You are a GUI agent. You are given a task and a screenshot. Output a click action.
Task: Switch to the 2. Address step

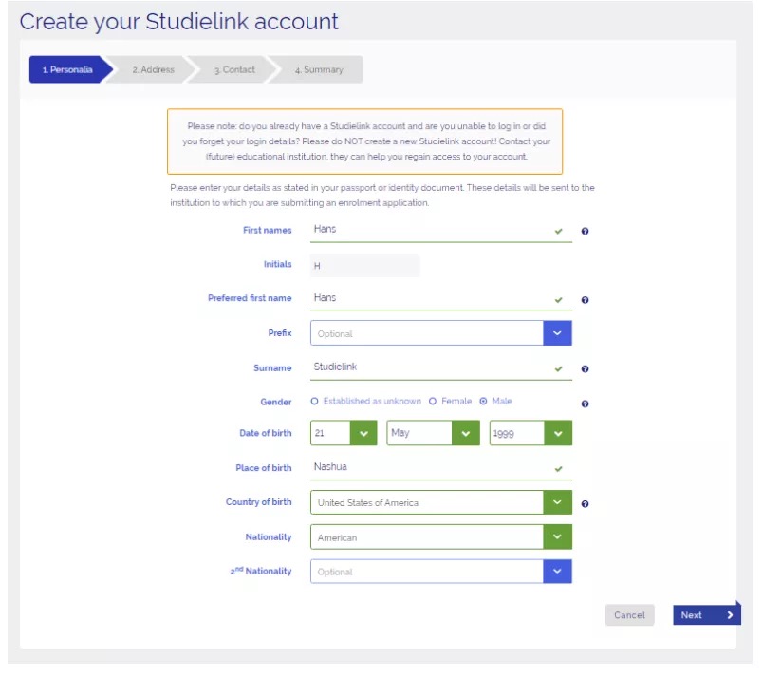pyautogui.click(x=153, y=69)
